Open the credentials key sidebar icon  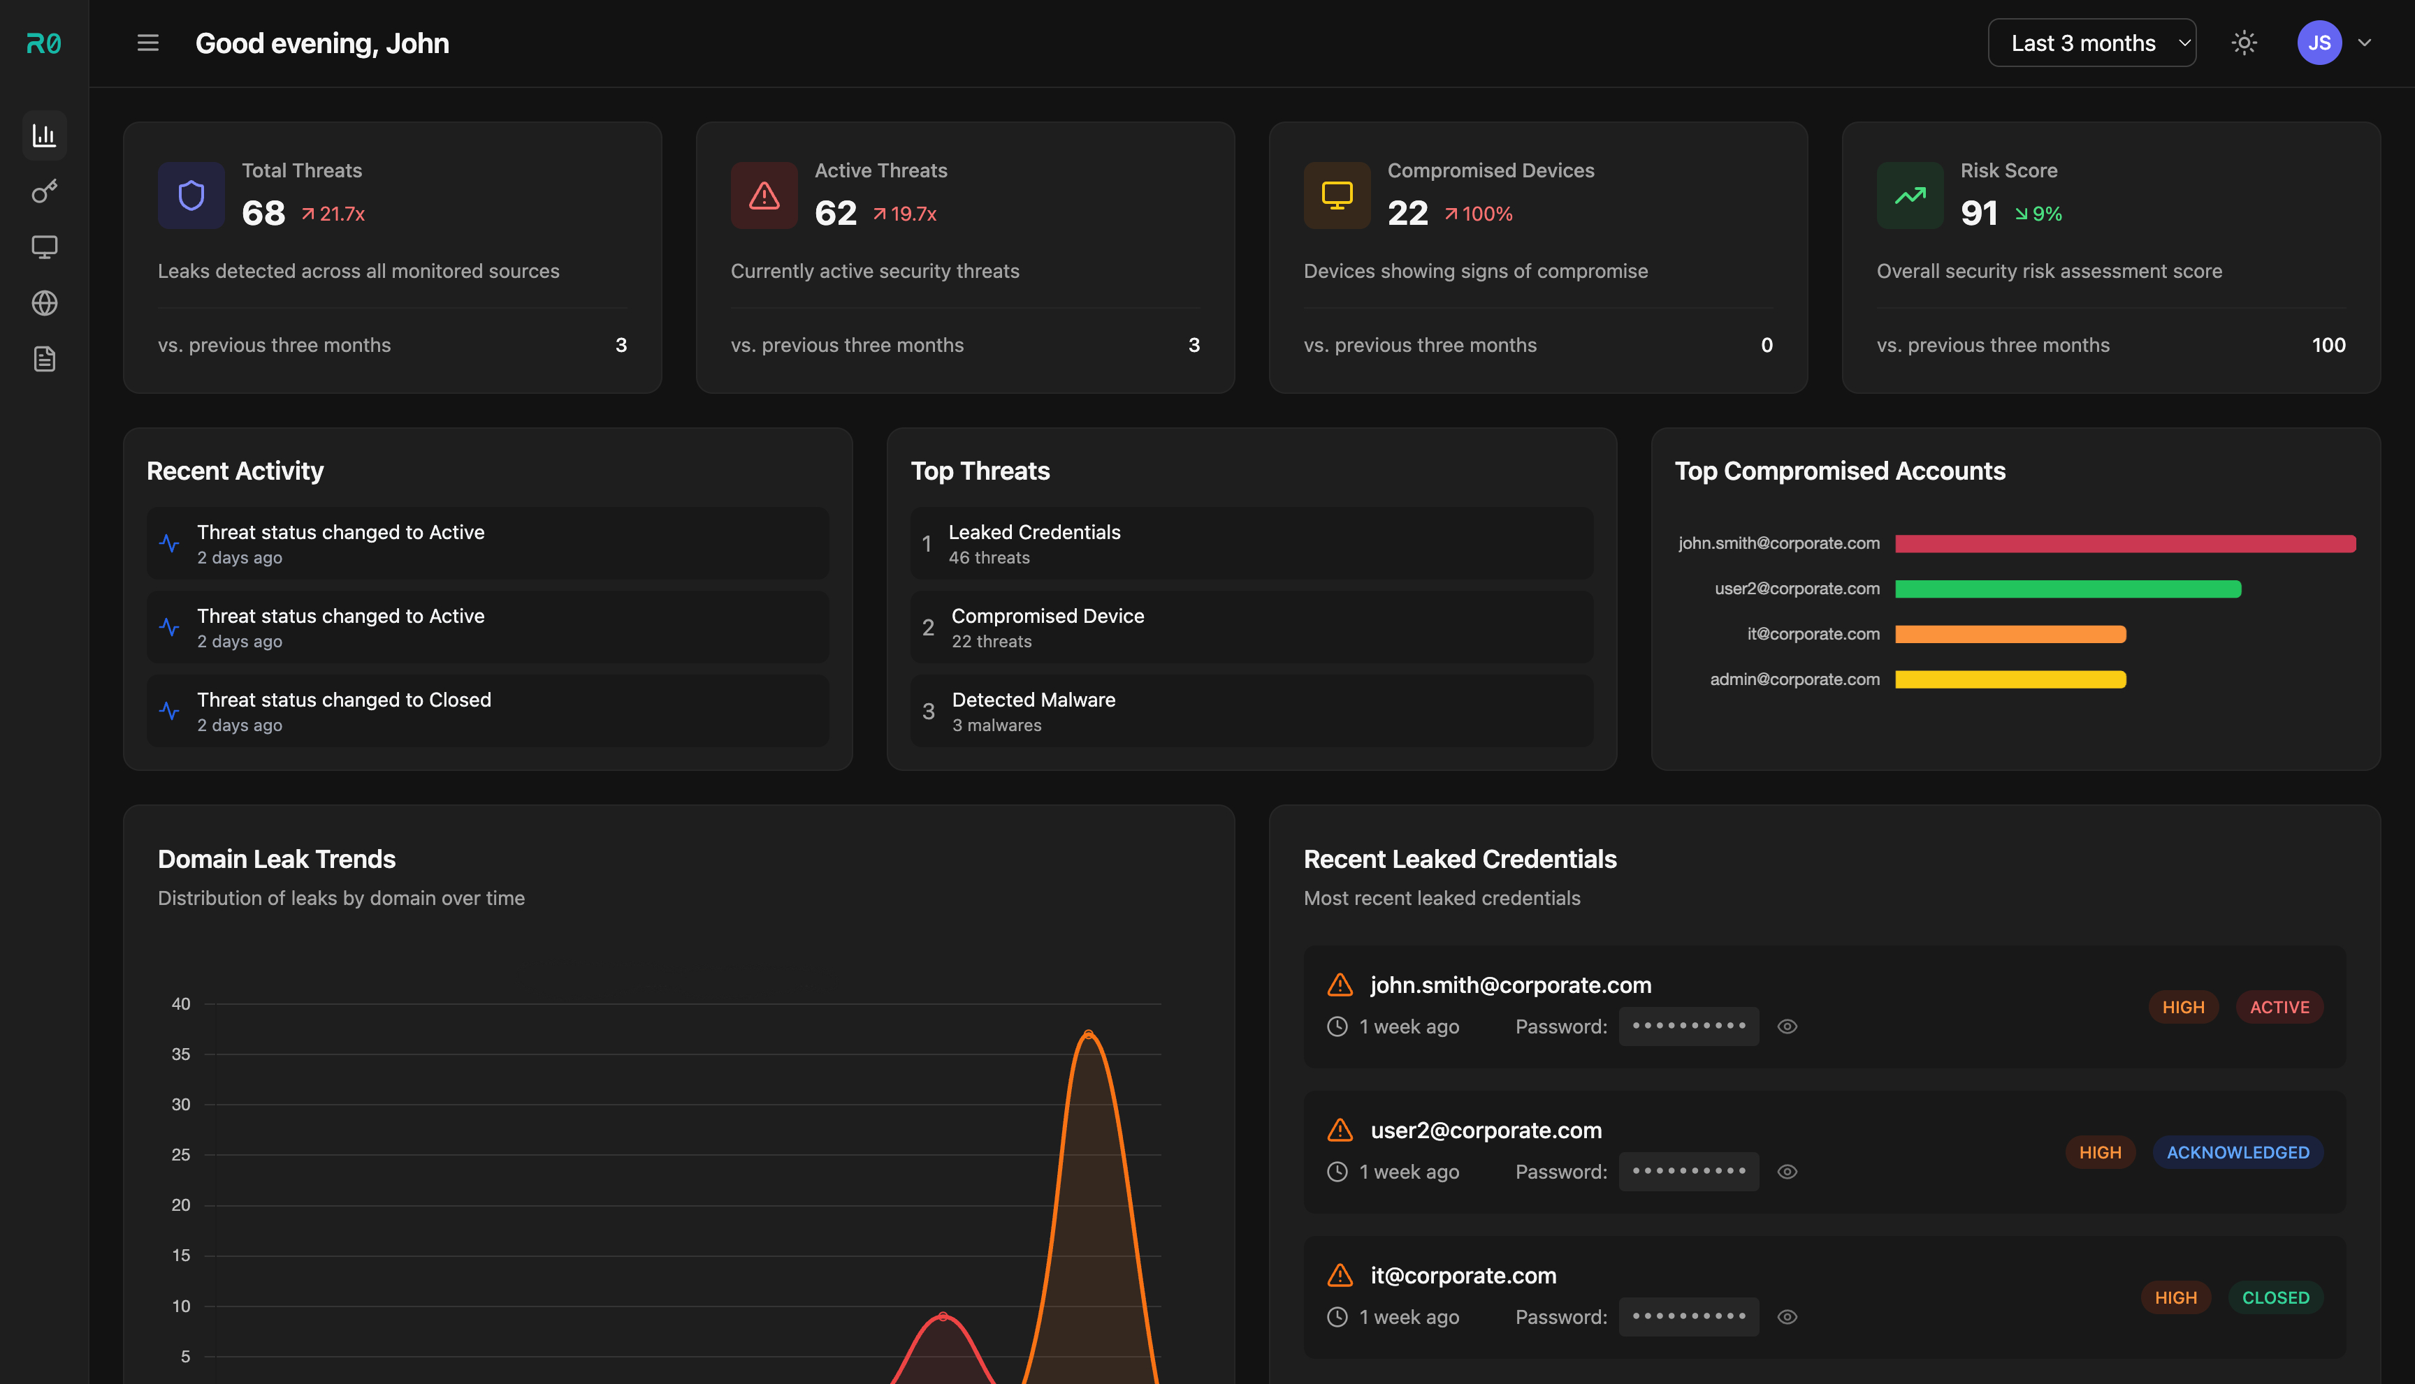(x=44, y=191)
